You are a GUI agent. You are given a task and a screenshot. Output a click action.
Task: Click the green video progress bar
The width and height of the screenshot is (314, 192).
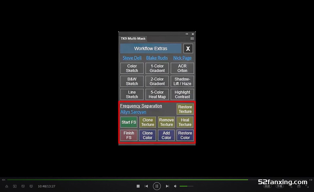pyautogui.click(x=127, y=180)
